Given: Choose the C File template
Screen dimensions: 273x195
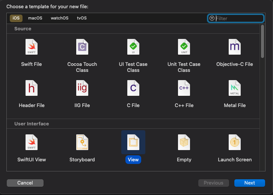Looking at the screenshot, I should pos(133,88).
